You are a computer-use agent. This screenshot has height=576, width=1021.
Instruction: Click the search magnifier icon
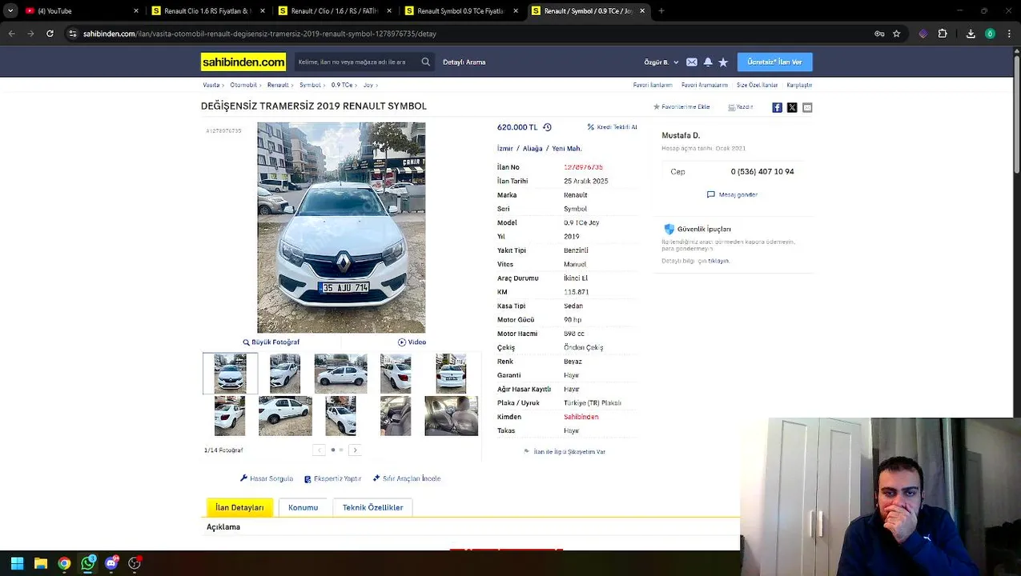coord(425,62)
